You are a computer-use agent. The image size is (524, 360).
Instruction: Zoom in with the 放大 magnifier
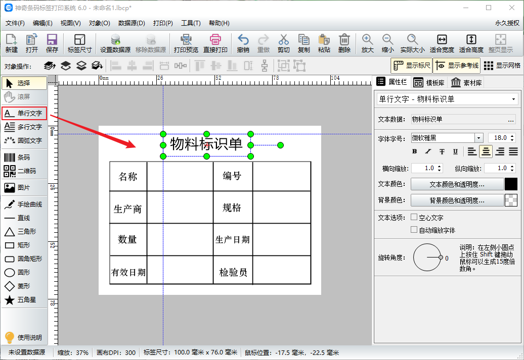point(367,43)
